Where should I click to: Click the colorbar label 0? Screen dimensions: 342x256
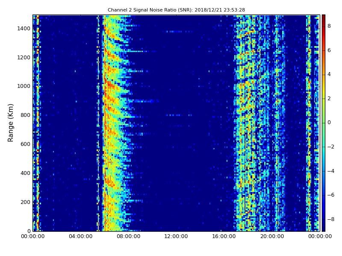click(329, 122)
